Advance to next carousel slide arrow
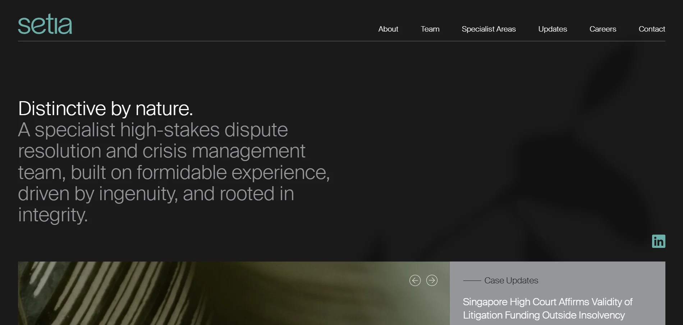Viewport: 683px width, 325px height. (432, 281)
